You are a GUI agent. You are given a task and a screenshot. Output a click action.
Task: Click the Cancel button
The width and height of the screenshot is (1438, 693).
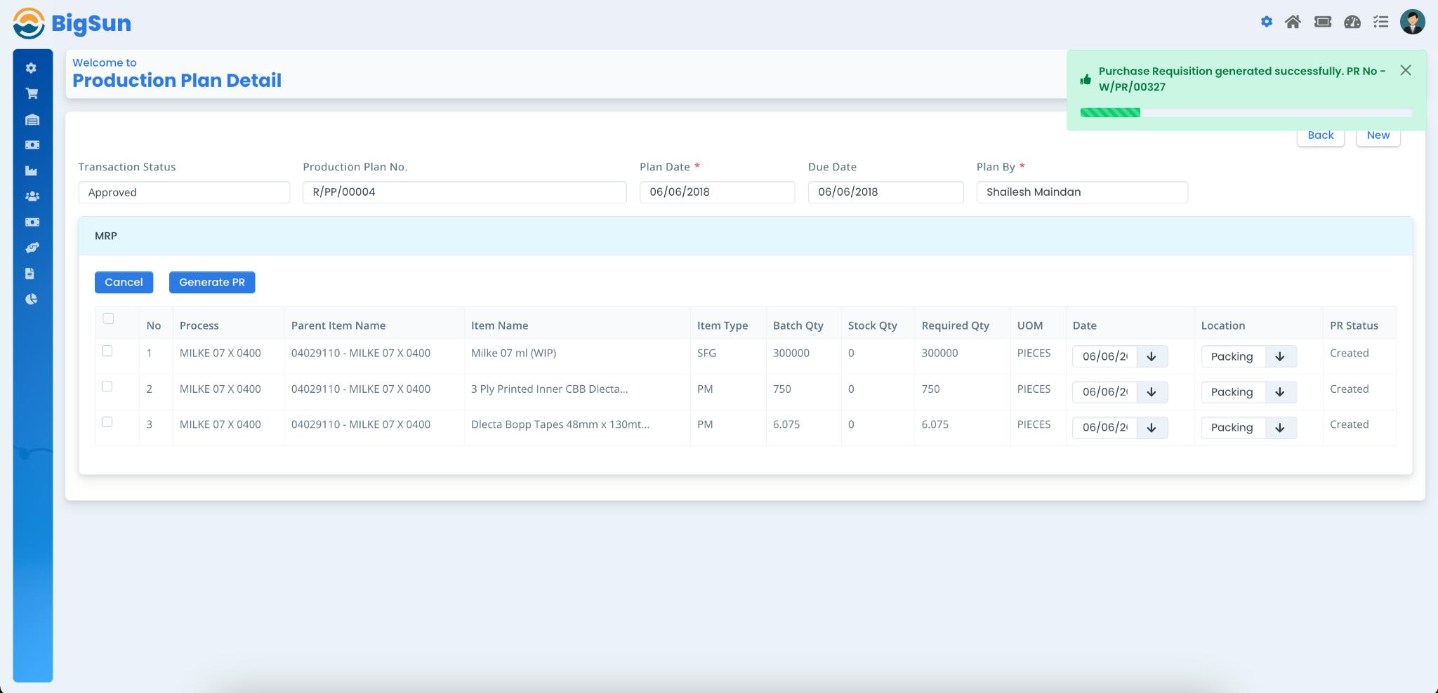(124, 282)
